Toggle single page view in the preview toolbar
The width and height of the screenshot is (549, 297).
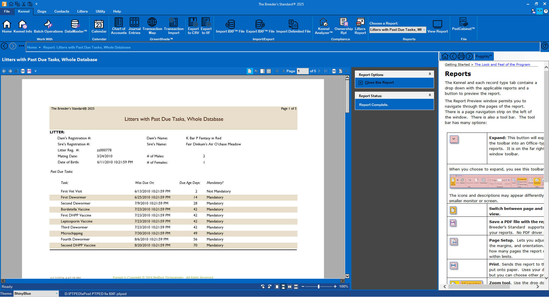(249, 71)
